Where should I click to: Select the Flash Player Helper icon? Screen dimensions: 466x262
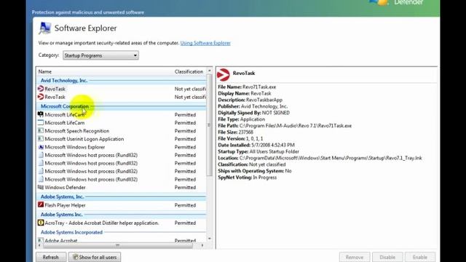(x=41, y=205)
